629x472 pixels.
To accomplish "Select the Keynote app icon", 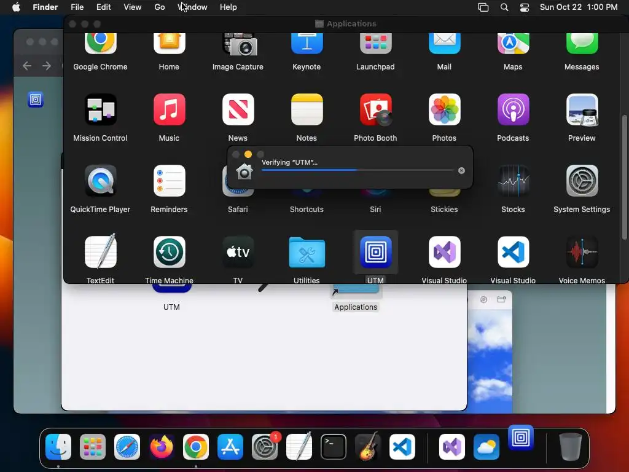I will pos(307,44).
